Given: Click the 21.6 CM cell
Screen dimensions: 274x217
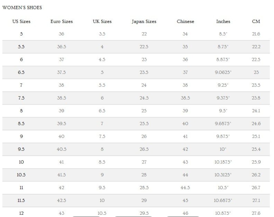Looking at the screenshot, I should [256, 34].
